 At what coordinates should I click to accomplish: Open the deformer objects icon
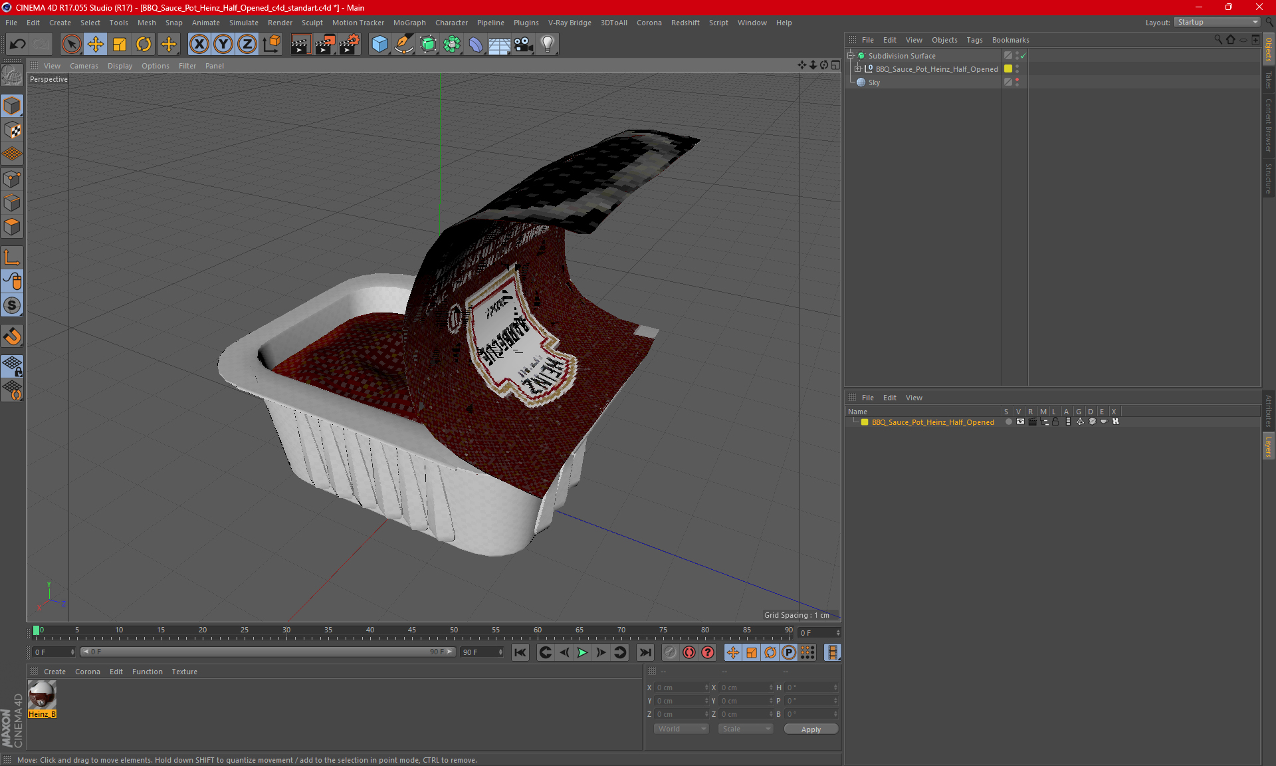pyautogui.click(x=476, y=45)
